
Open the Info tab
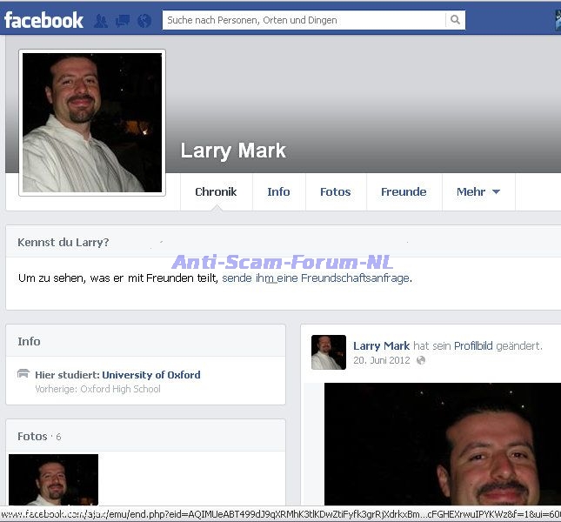[x=278, y=192]
